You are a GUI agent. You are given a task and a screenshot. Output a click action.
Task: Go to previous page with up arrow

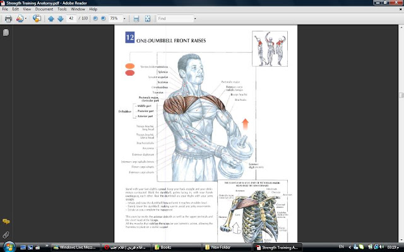(51, 18)
